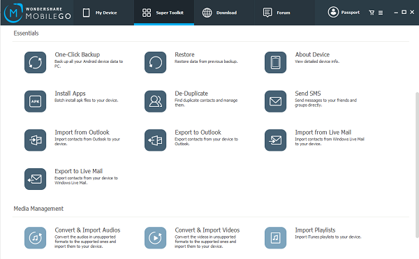
Task: Maximize the MobileGo window
Action: coord(404,13)
